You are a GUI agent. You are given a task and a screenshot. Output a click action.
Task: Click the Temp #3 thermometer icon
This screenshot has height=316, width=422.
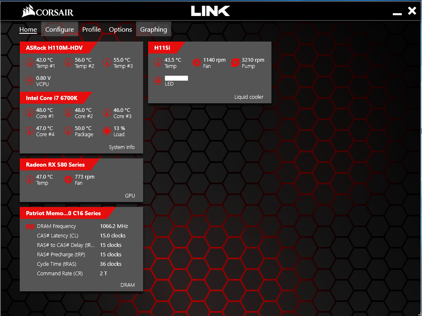(x=107, y=63)
